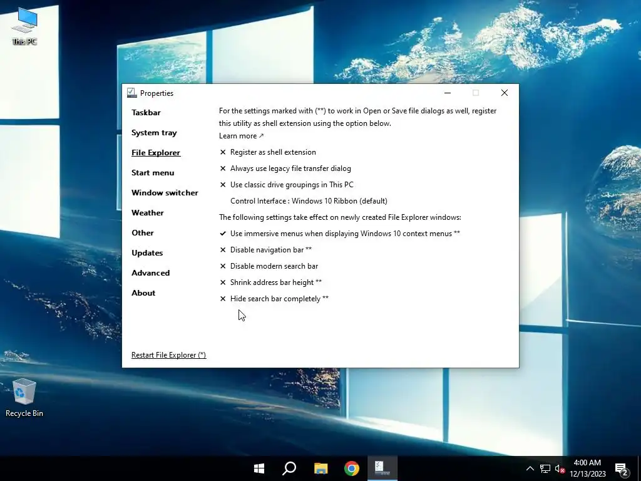The image size is (641, 481).
Task: Enable Register as shell extension
Action: tap(268, 152)
